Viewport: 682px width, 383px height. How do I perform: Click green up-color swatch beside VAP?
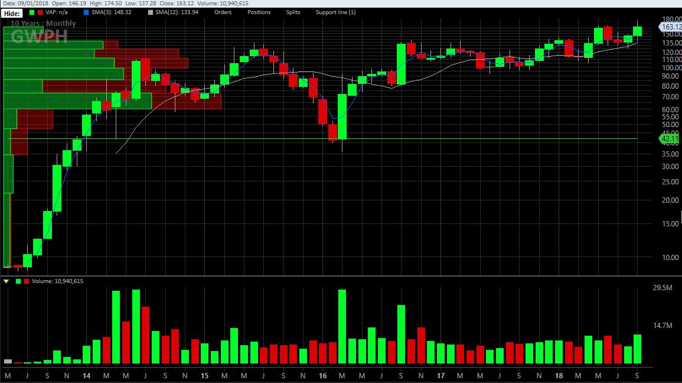coord(31,12)
